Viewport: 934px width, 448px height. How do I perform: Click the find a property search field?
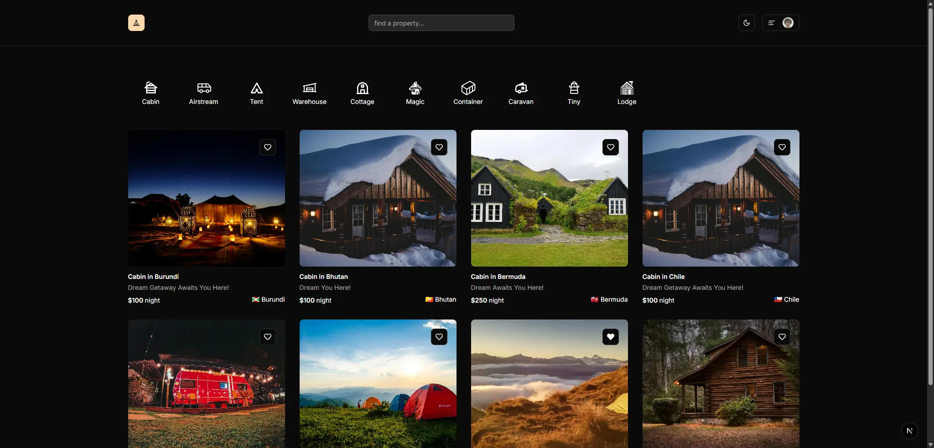click(x=441, y=22)
